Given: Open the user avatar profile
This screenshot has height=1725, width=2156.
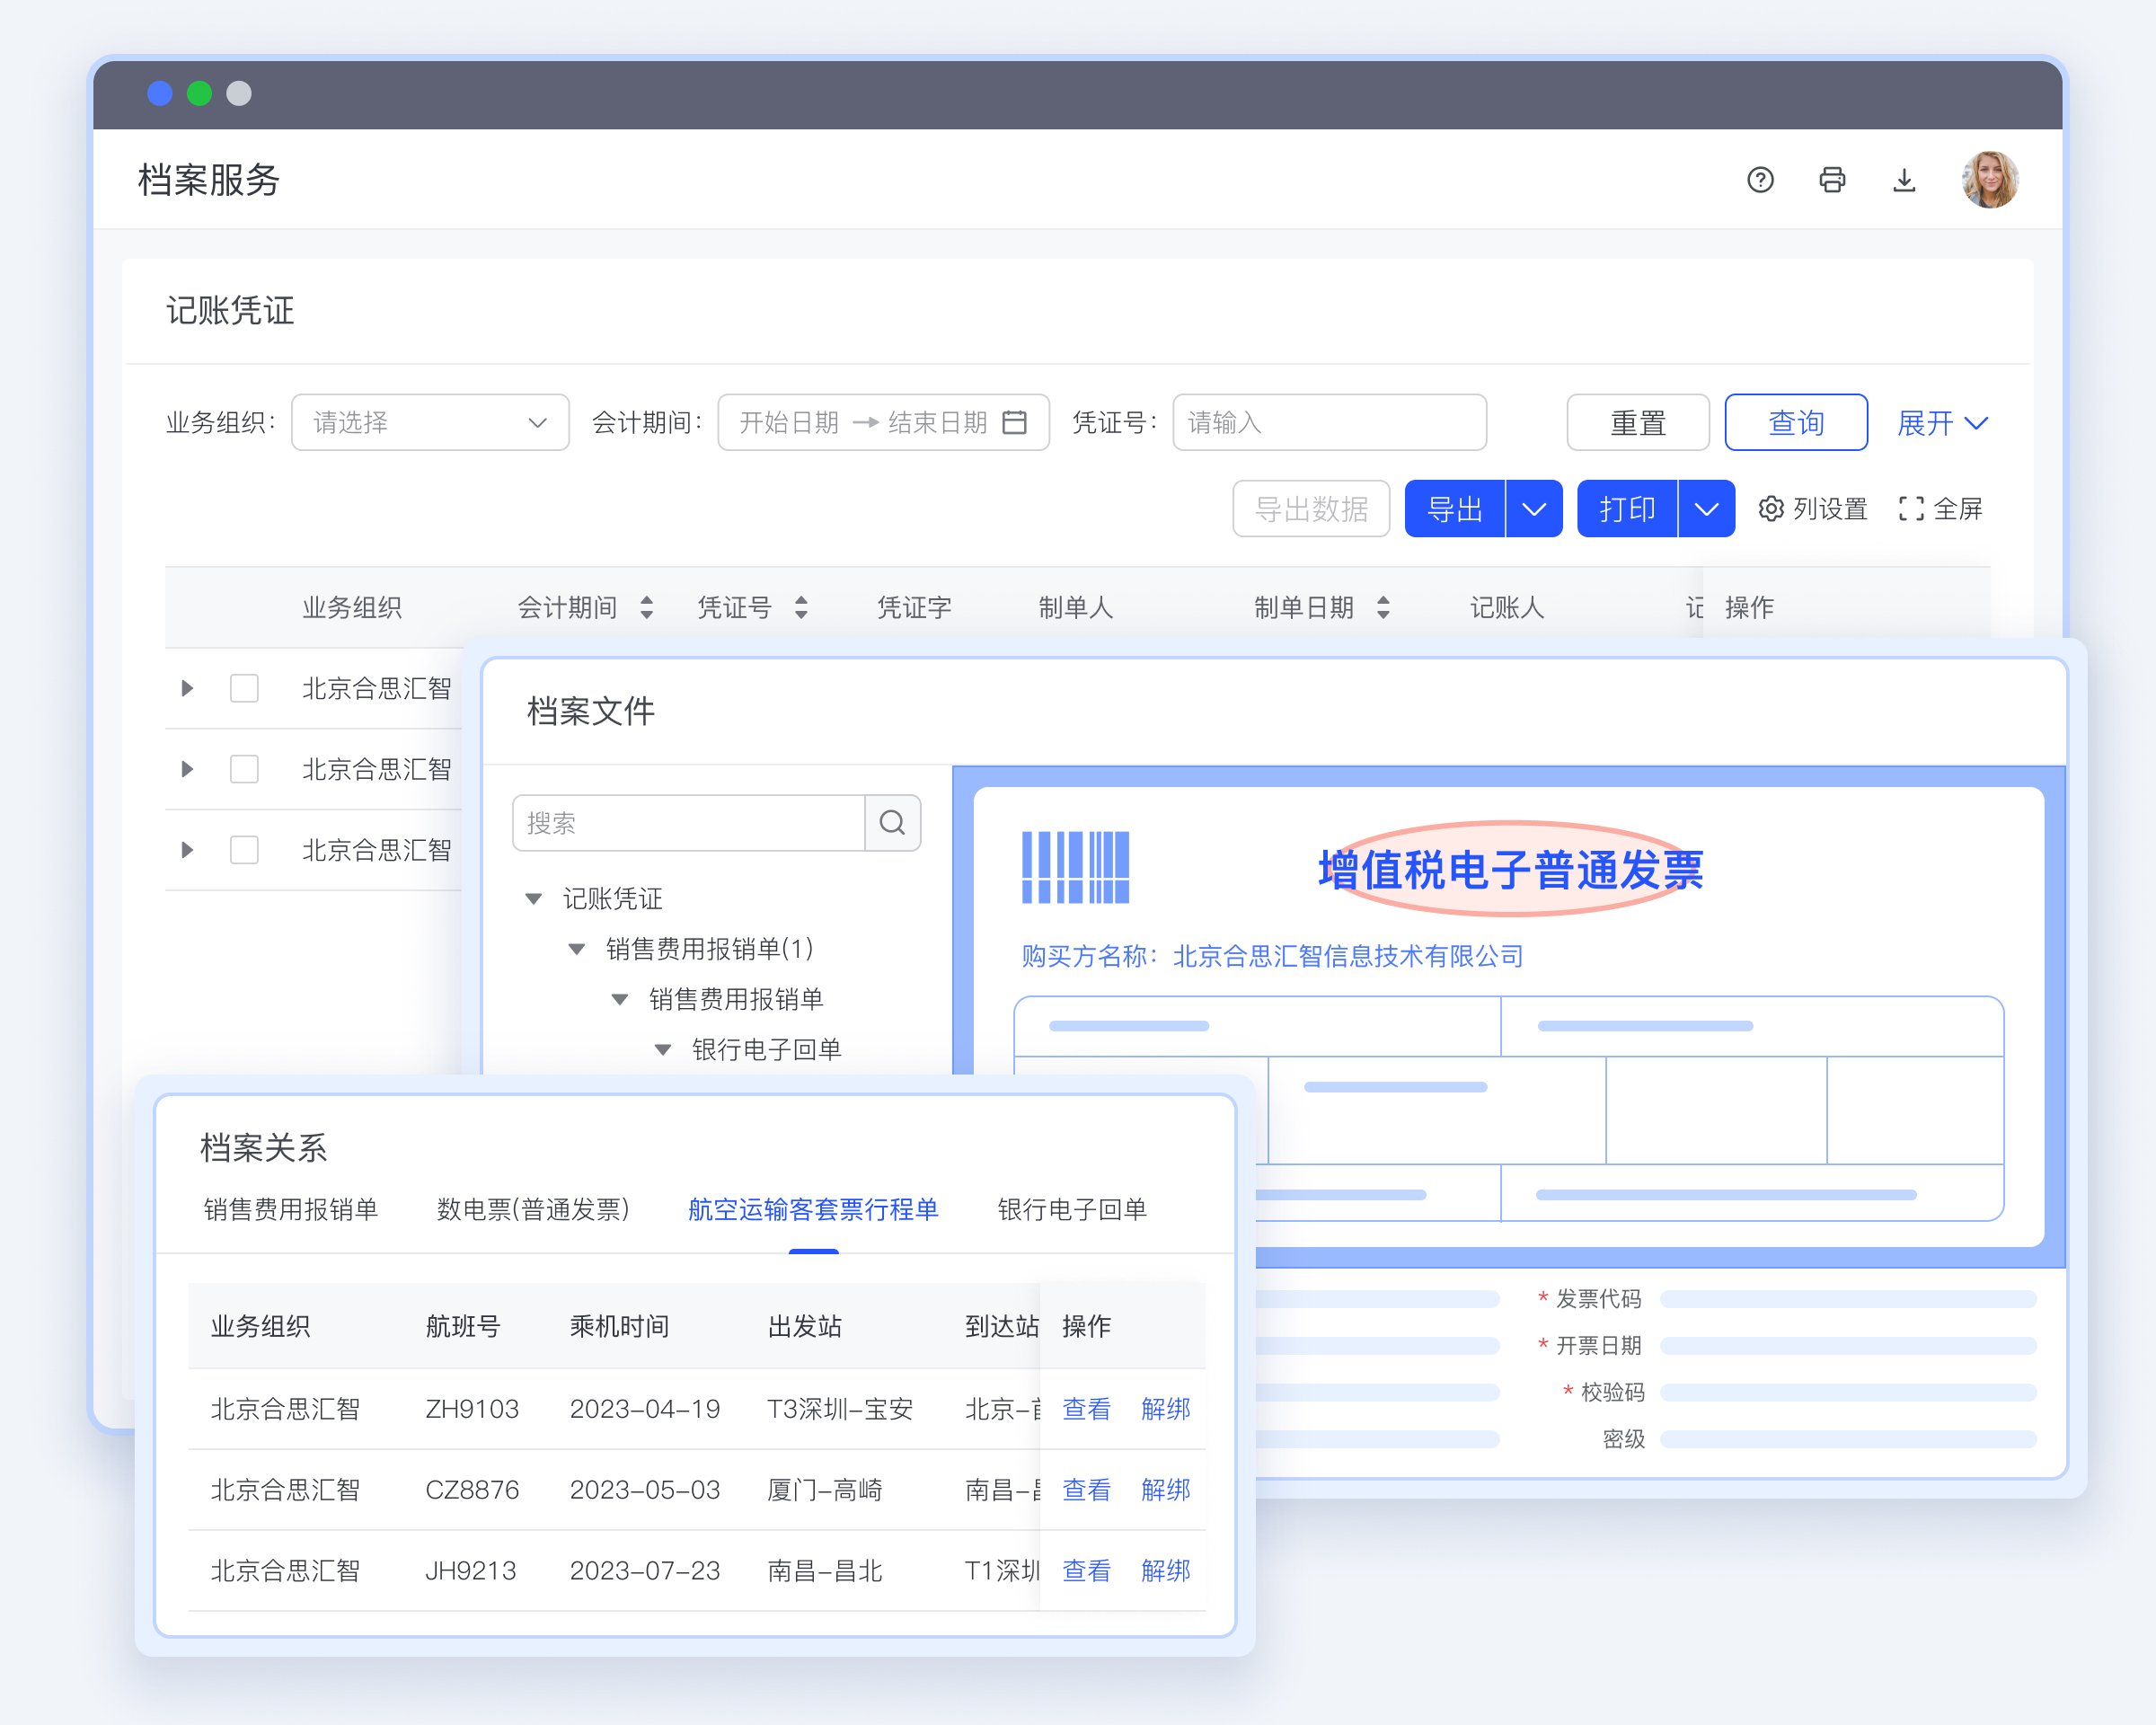Looking at the screenshot, I should tap(1989, 180).
